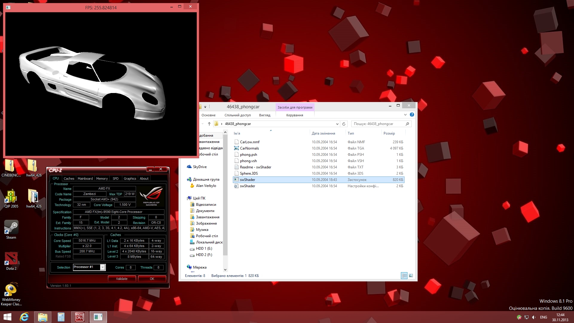Viewport: 574px width, 323px height.
Task: Click the search box in Explorer
Action: 378,124
